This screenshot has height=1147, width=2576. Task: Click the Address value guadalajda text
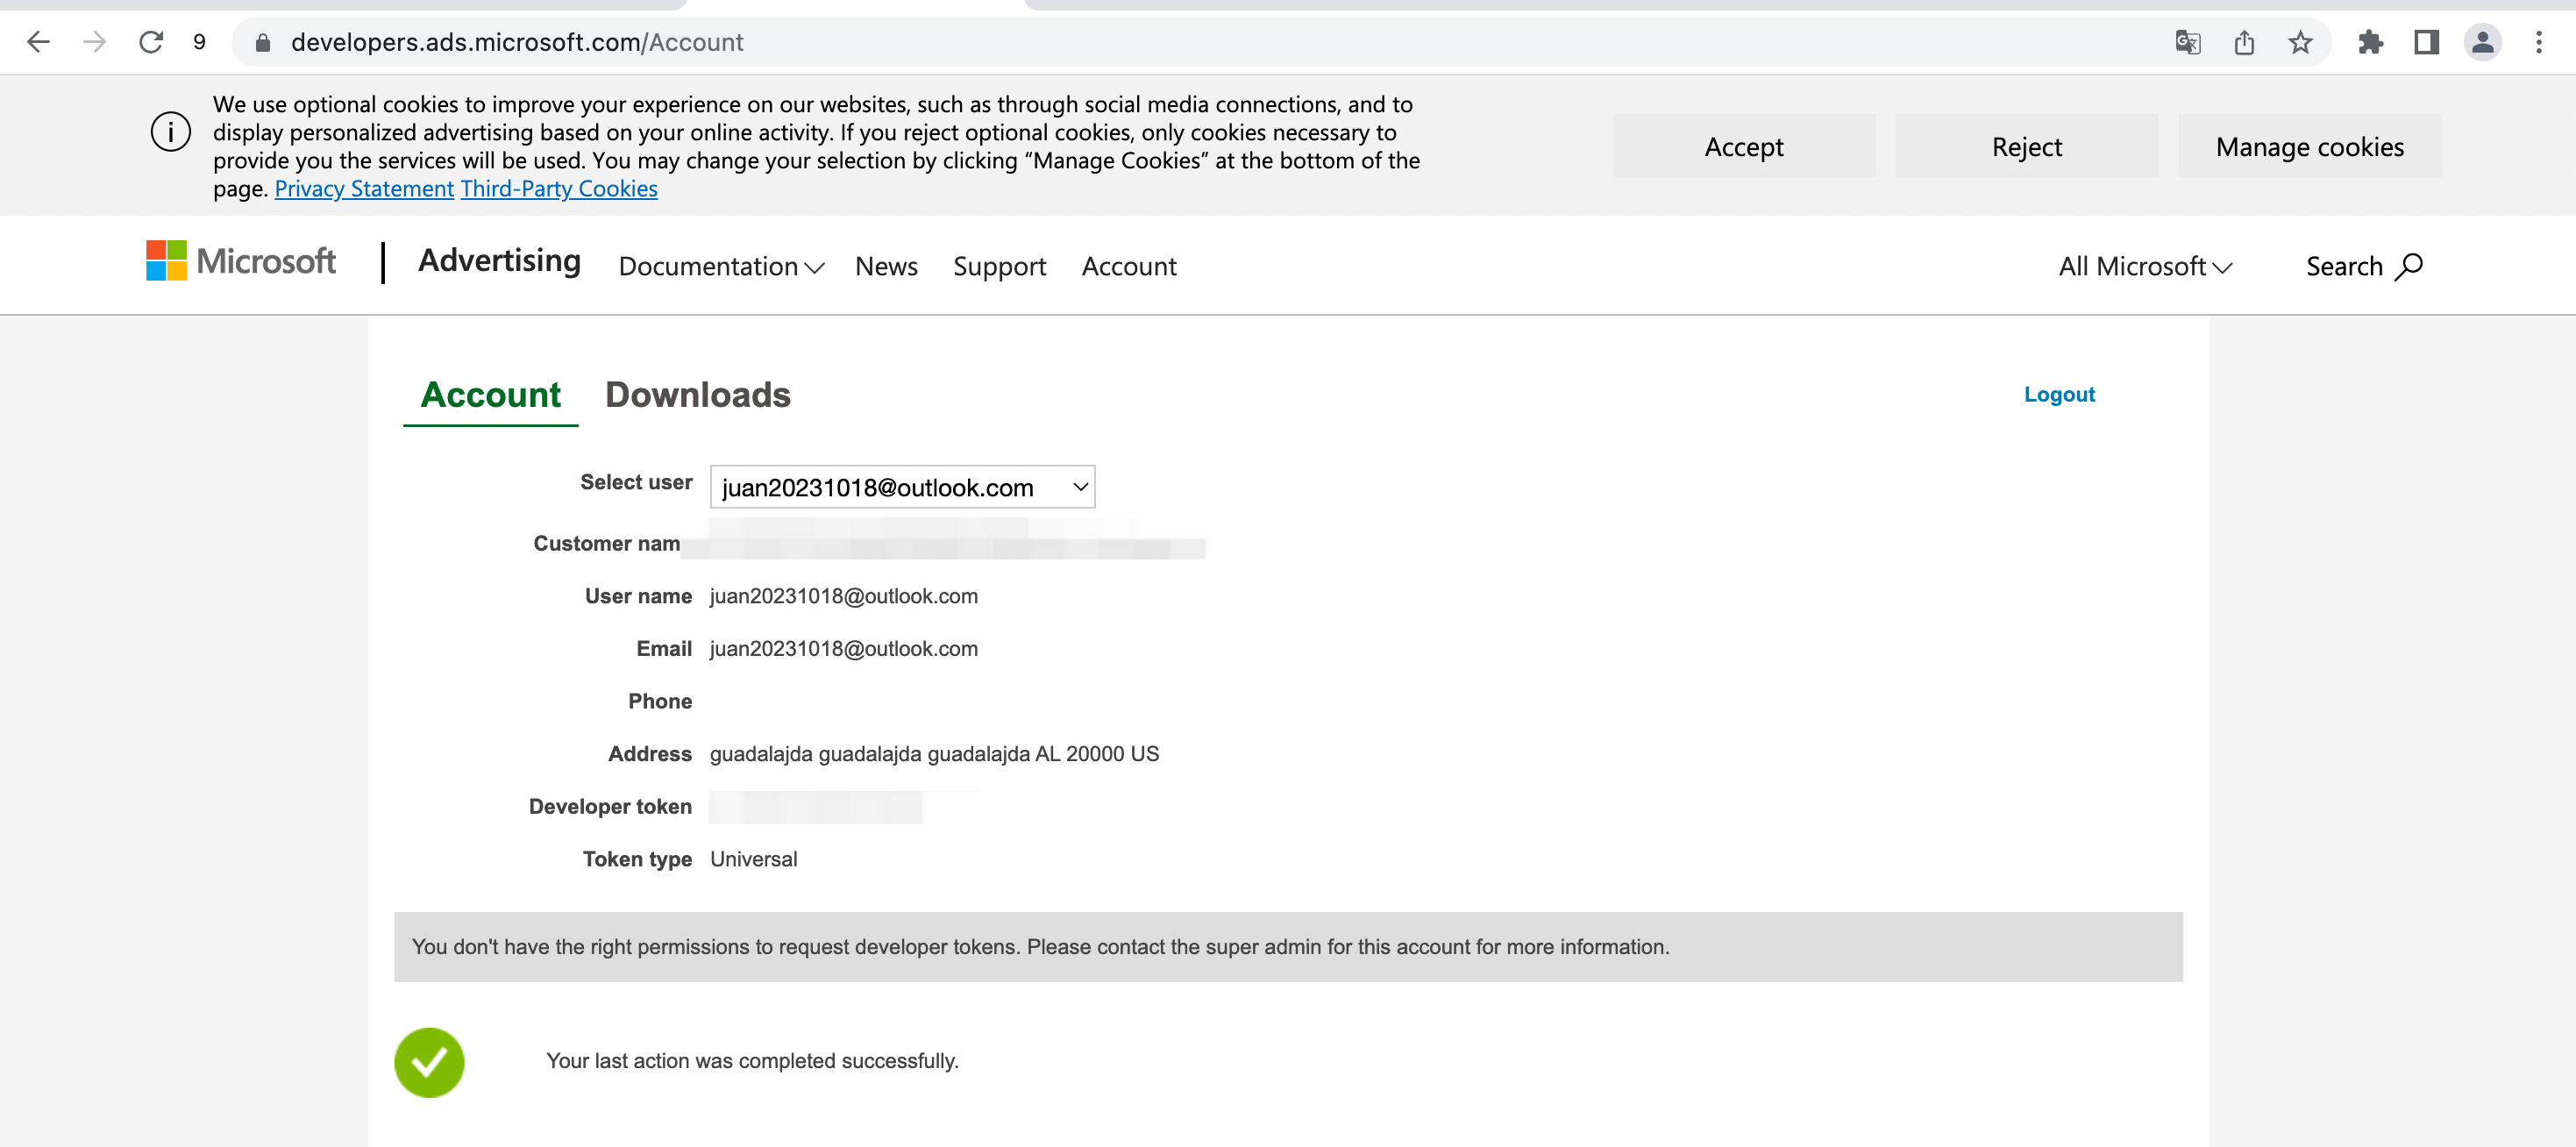[x=934, y=754]
